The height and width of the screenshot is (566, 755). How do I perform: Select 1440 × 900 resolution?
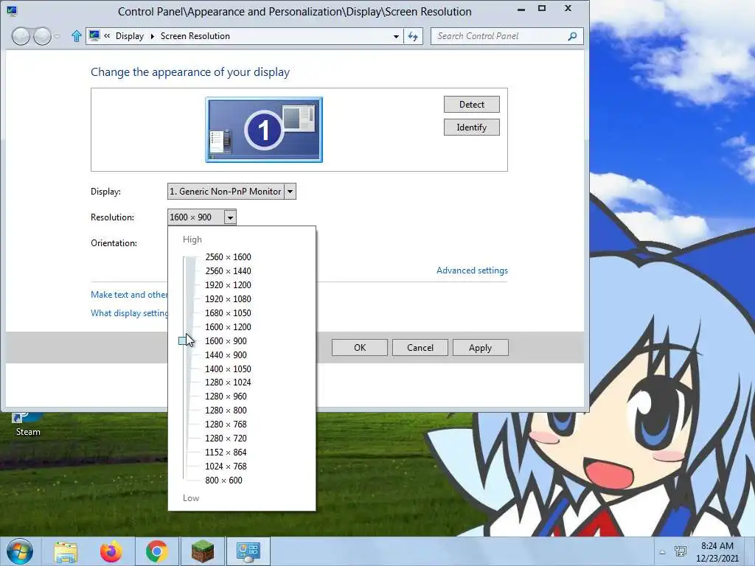pyautogui.click(x=226, y=354)
